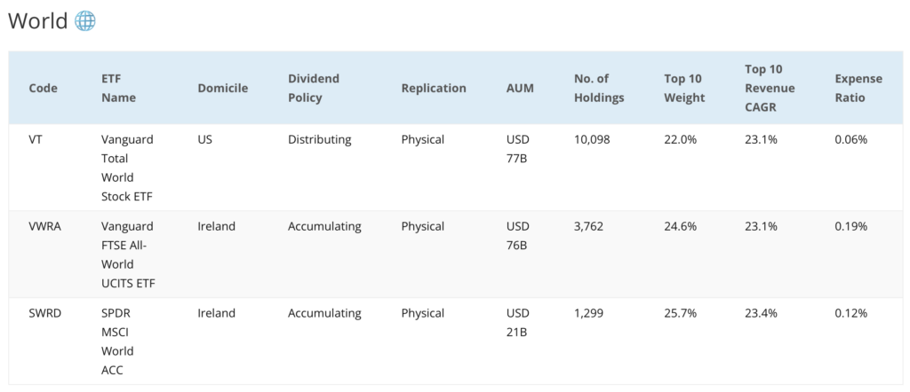Click the Dividend Policy column header
Viewport: 910px width, 392px height.
pos(314,88)
